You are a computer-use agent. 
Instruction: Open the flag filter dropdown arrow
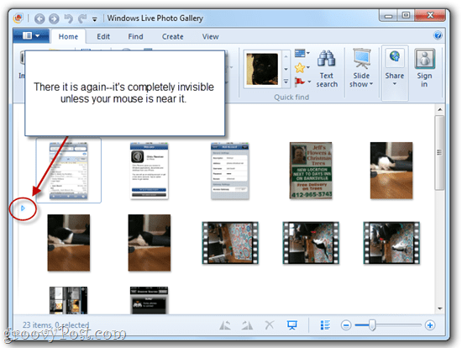click(x=309, y=82)
